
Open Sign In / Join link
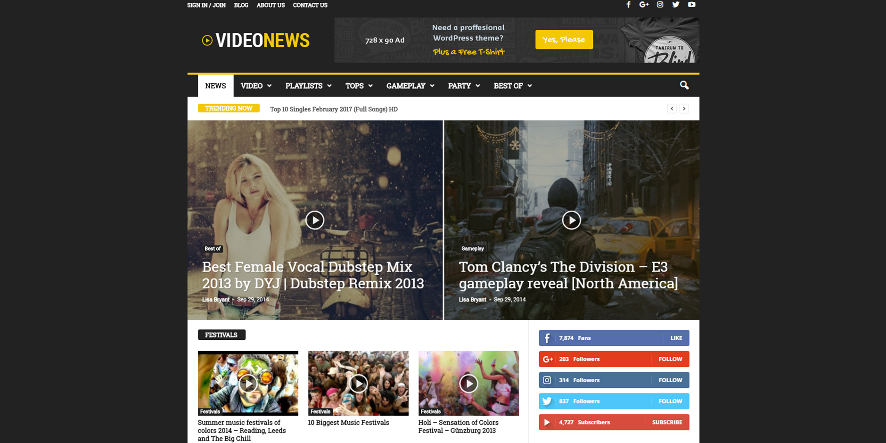[x=206, y=5]
